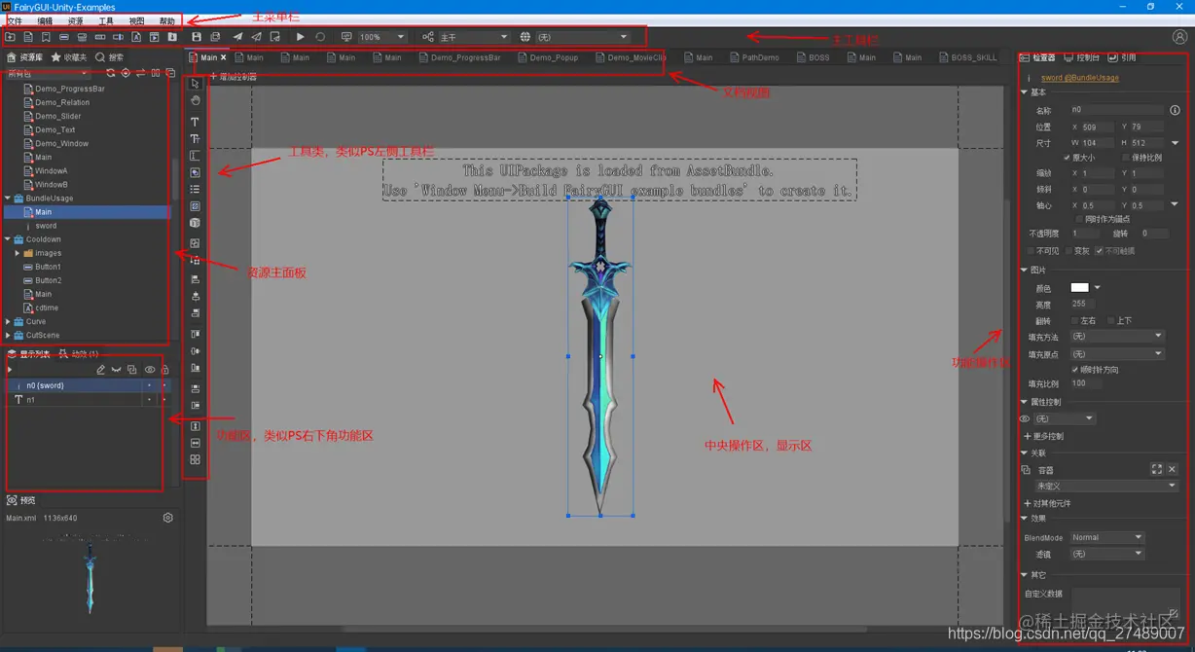
Task: Check the 同时作为锚点 anchor checkbox
Action: pos(1079,220)
